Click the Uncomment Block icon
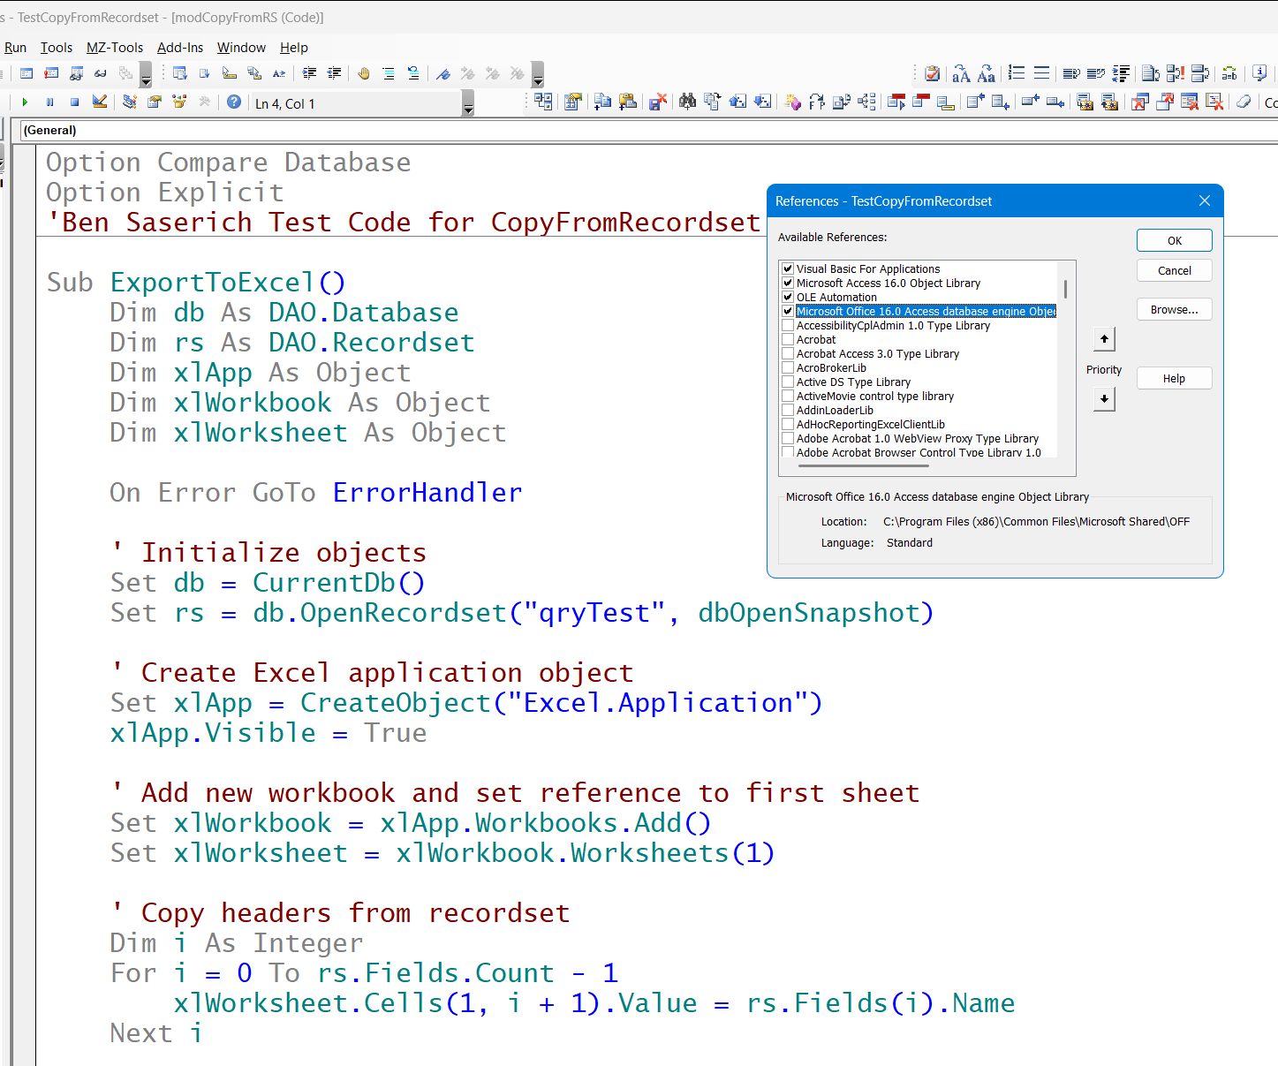This screenshot has height=1066, width=1278. [x=413, y=73]
